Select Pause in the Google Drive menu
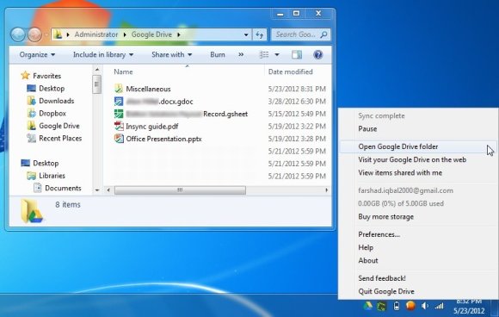Viewport: 499px width, 317px height. 367,128
